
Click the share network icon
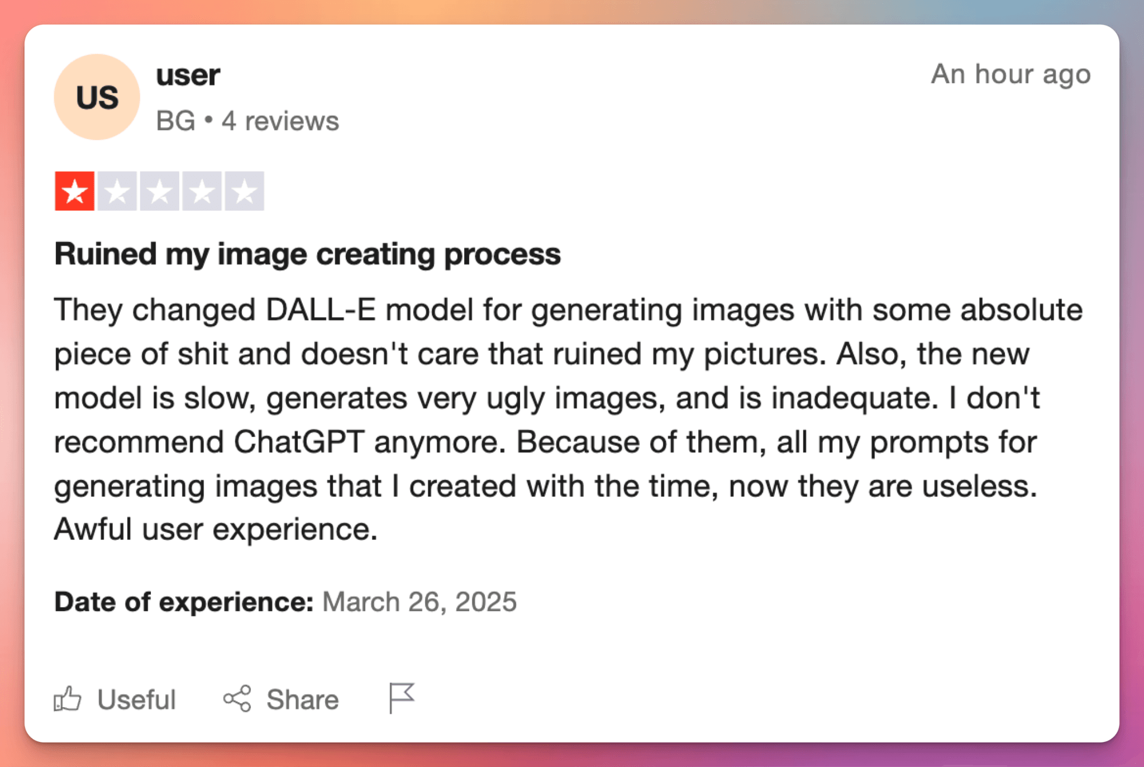click(x=237, y=698)
